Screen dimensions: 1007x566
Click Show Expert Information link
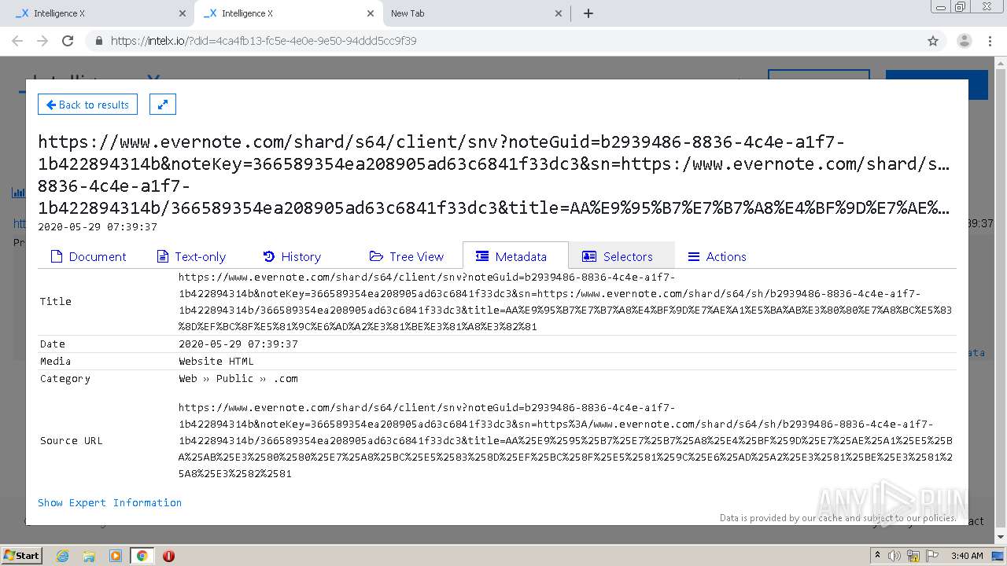(x=109, y=502)
